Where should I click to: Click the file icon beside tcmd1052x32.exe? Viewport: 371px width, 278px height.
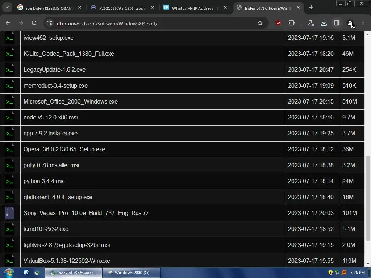(10, 229)
